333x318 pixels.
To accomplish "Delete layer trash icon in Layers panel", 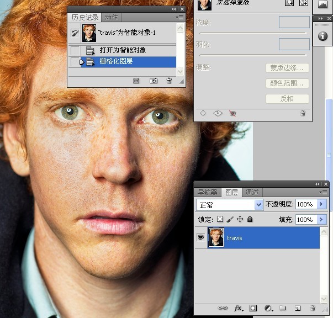I will (x=313, y=308).
